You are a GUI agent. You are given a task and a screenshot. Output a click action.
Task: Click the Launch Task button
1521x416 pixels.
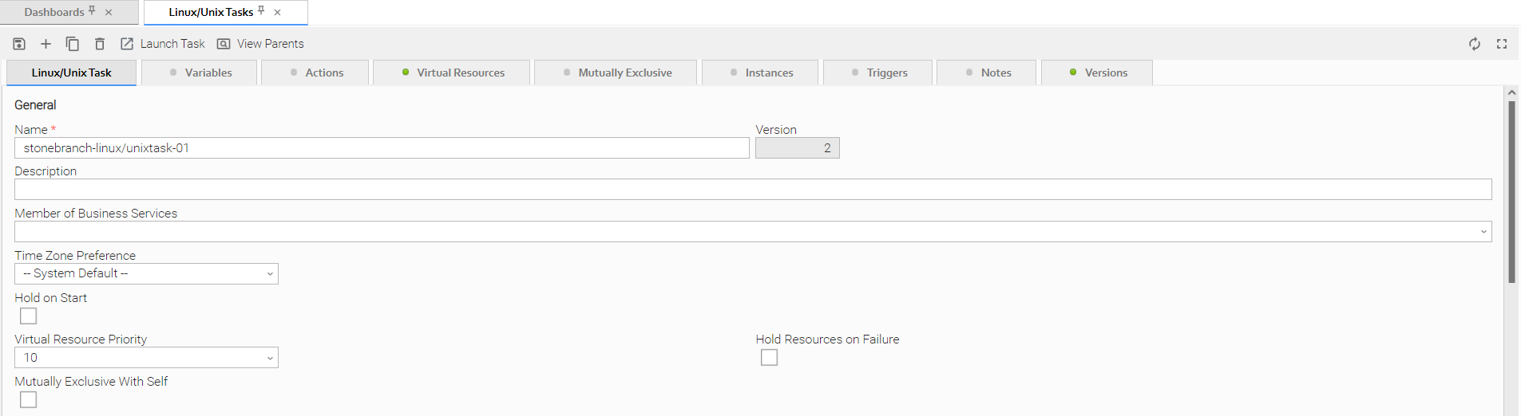click(x=163, y=44)
